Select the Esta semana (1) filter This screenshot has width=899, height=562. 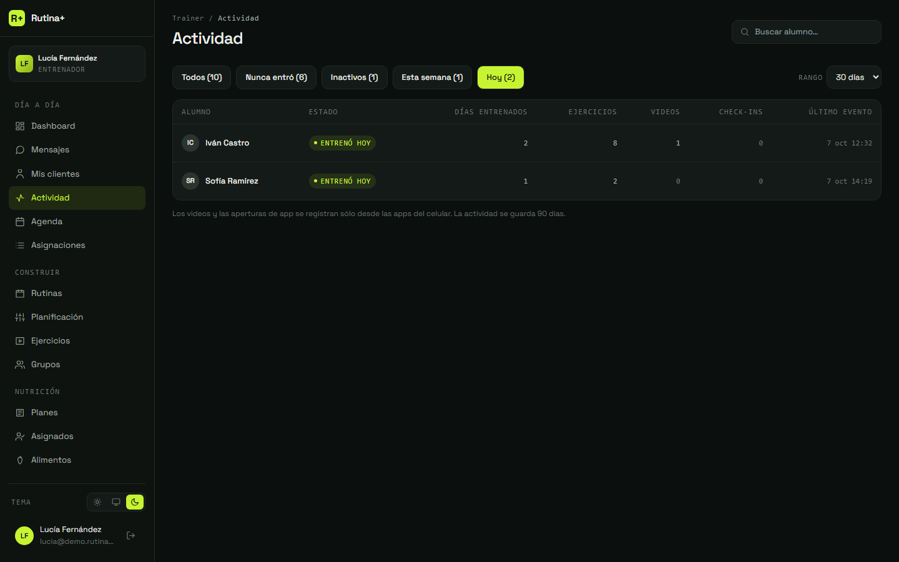(432, 77)
